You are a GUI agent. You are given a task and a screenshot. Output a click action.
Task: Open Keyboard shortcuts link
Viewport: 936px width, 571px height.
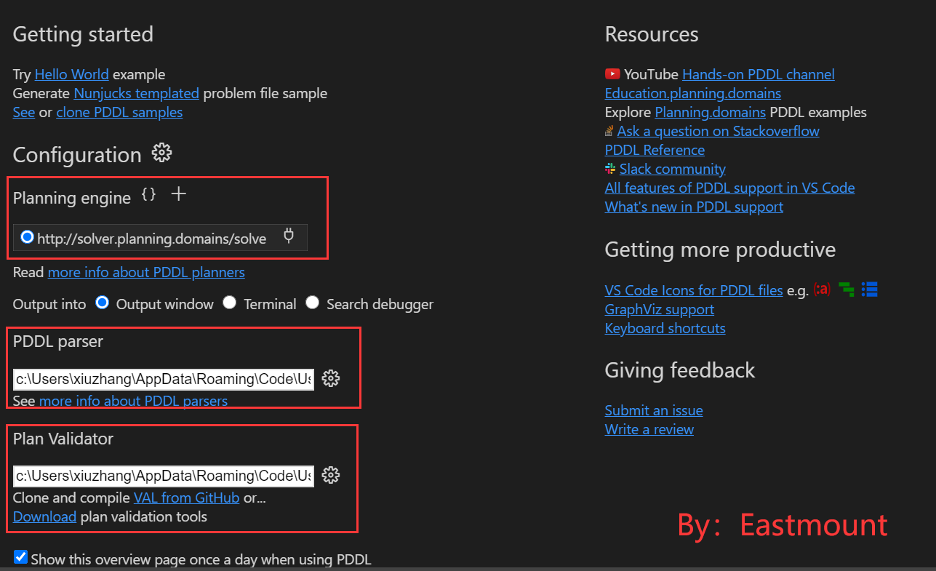tap(665, 328)
